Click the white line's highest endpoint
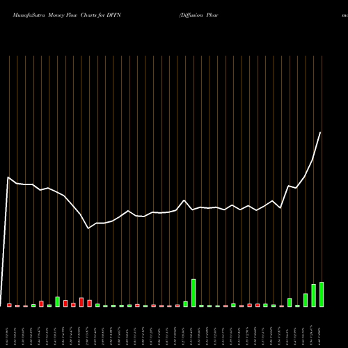Viewport: 348px width, 348px height. coord(320,132)
